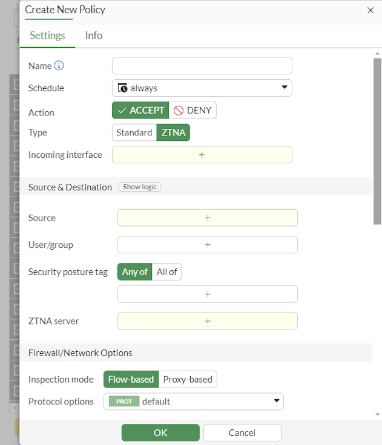
Task: Switch policy Type to Standard
Action: (134, 132)
